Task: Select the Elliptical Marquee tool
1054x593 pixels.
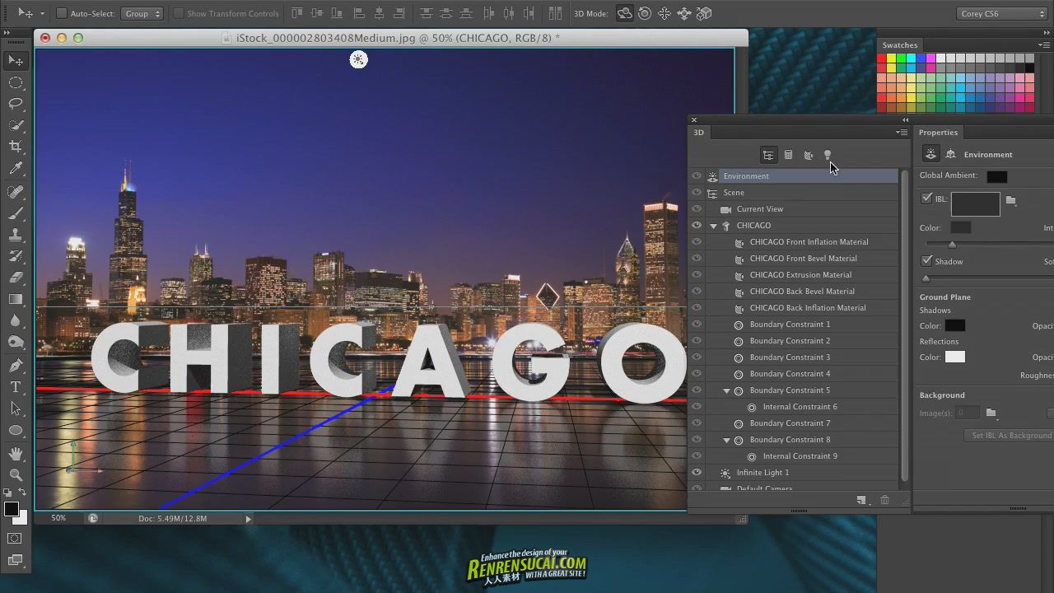Action: pos(16,82)
